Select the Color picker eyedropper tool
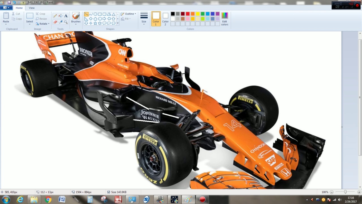The width and height of the screenshot is (362, 204). [x=61, y=22]
